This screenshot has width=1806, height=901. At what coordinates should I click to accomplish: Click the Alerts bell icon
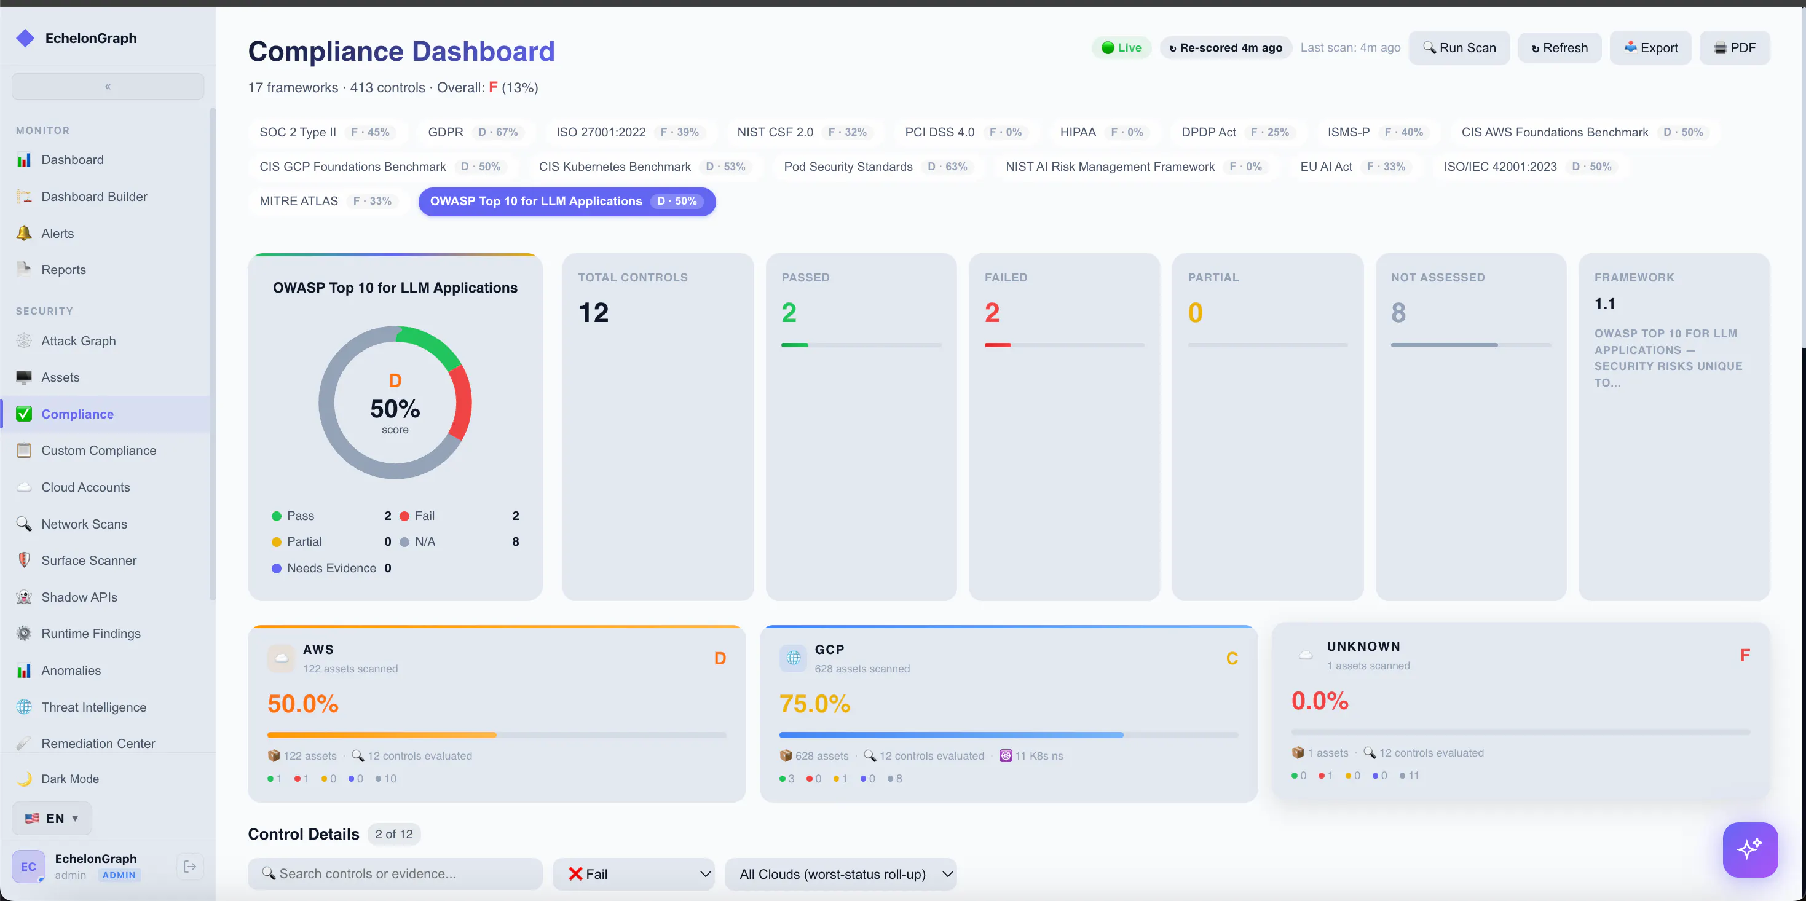click(24, 234)
